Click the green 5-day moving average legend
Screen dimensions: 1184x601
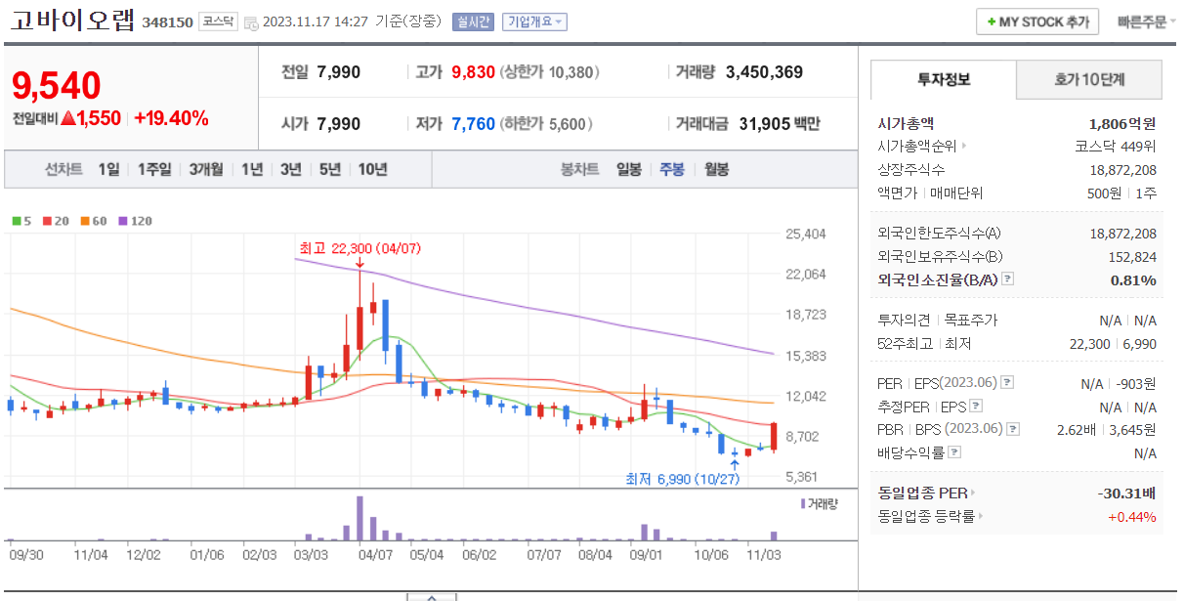21,221
